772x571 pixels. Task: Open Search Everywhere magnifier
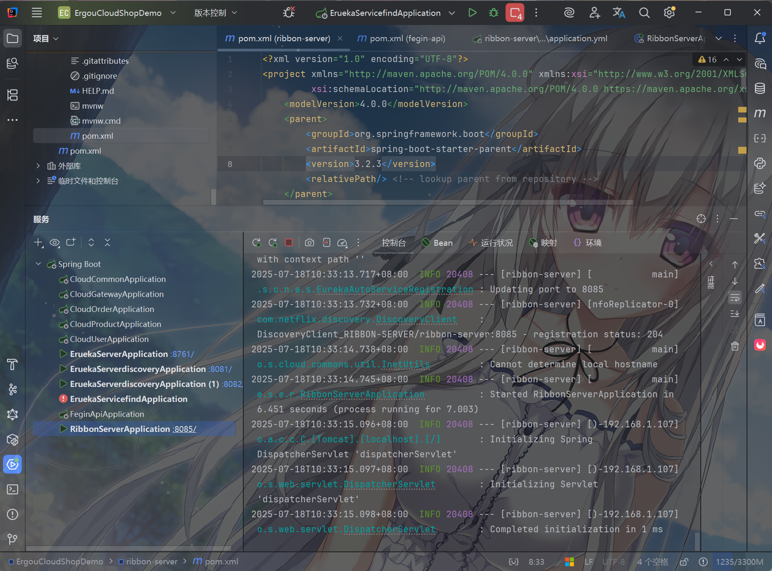click(644, 13)
